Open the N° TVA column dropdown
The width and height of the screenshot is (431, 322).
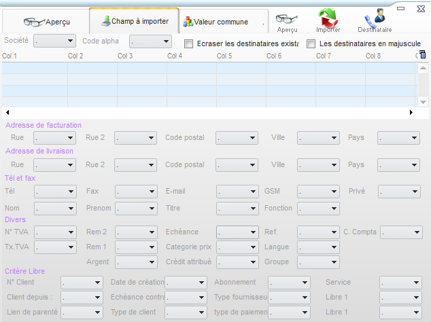pos(54,232)
